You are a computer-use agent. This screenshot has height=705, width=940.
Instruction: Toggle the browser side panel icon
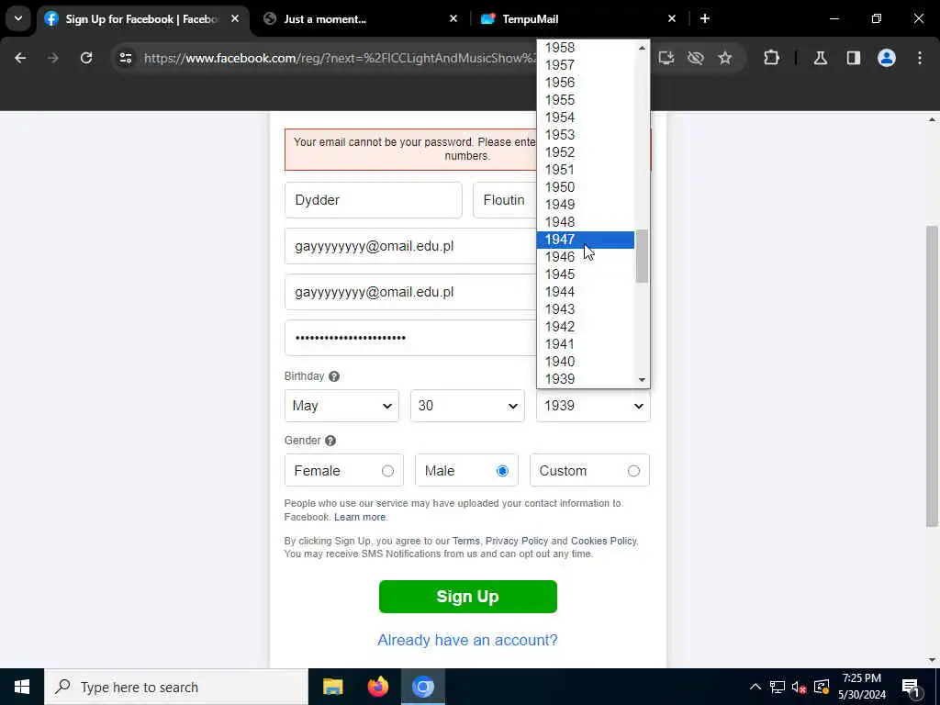tap(854, 58)
